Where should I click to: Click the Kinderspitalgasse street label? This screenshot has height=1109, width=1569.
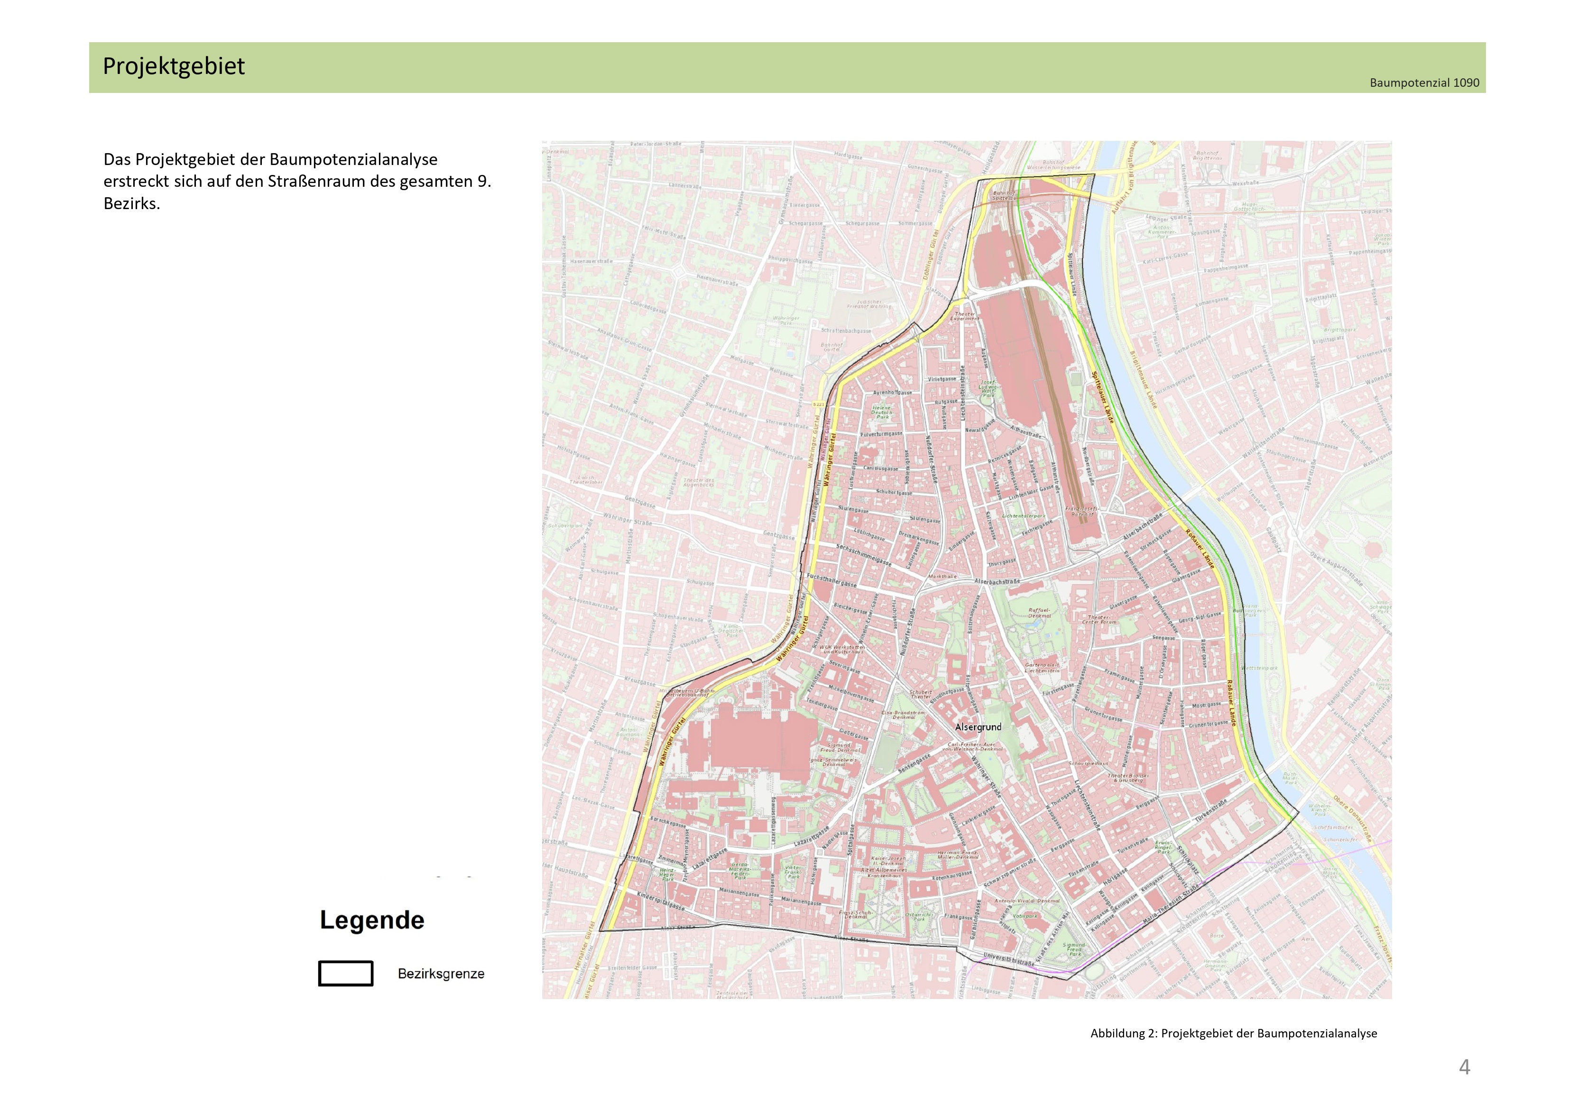[660, 901]
